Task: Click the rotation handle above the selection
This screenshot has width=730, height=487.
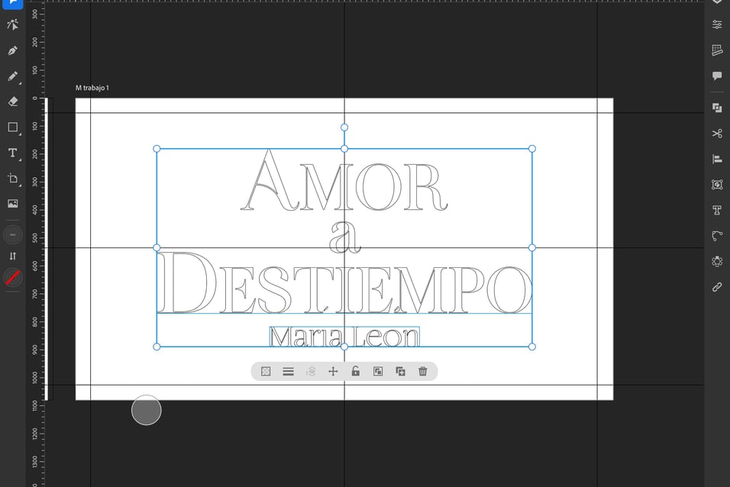Action: (x=344, y=127)
